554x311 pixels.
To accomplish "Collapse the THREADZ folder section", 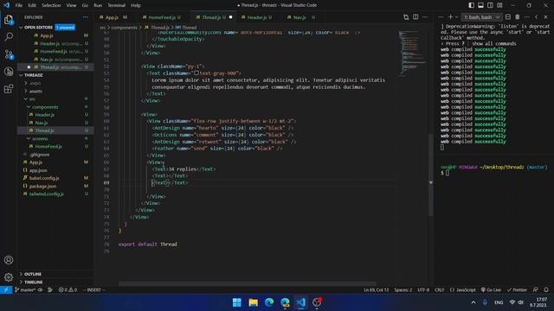I will (21, 75).
